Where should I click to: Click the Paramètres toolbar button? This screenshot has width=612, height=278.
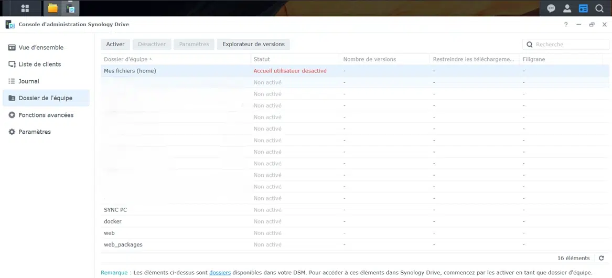tap(194, 44)
